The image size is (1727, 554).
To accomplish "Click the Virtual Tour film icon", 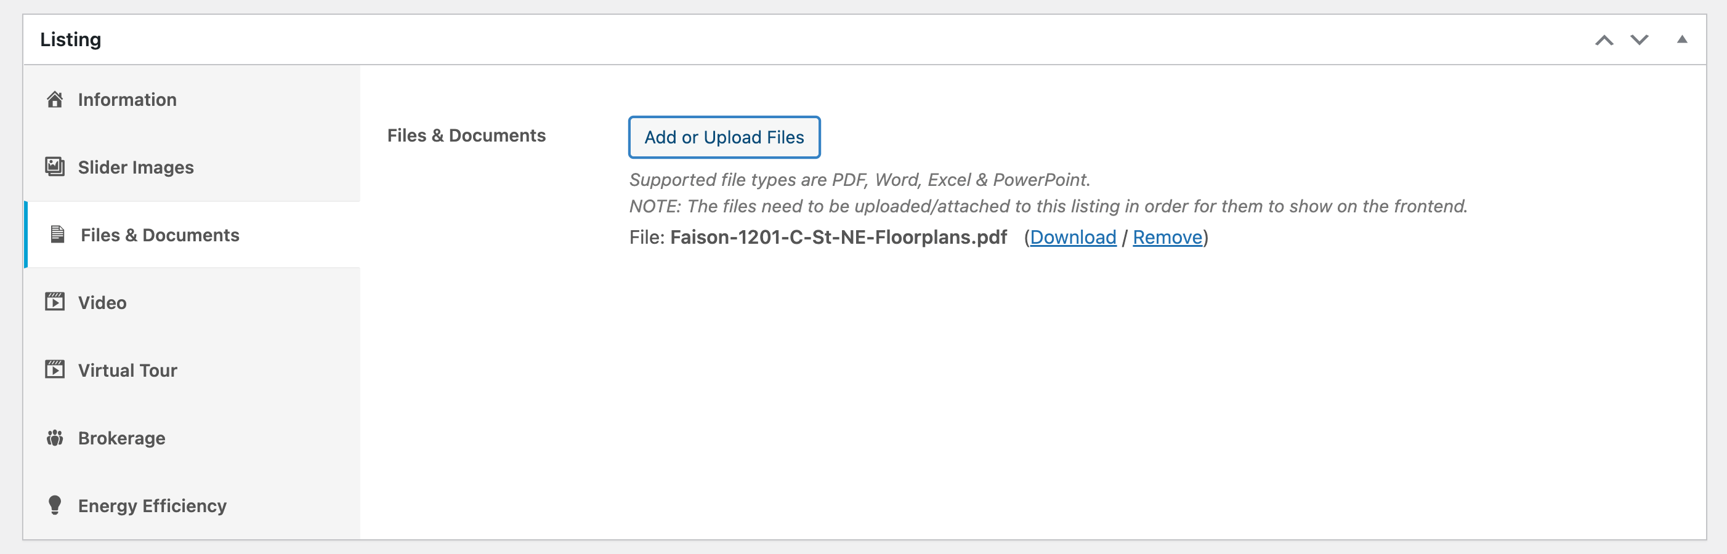I will [x=55, y=370].
